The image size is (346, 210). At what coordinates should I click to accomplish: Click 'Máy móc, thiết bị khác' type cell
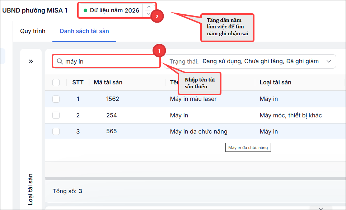[x=291, y=115]
